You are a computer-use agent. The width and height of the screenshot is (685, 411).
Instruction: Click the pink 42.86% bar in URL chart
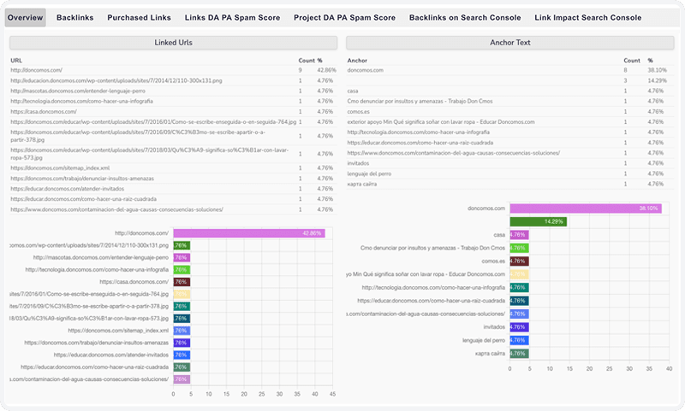point(249,233)
